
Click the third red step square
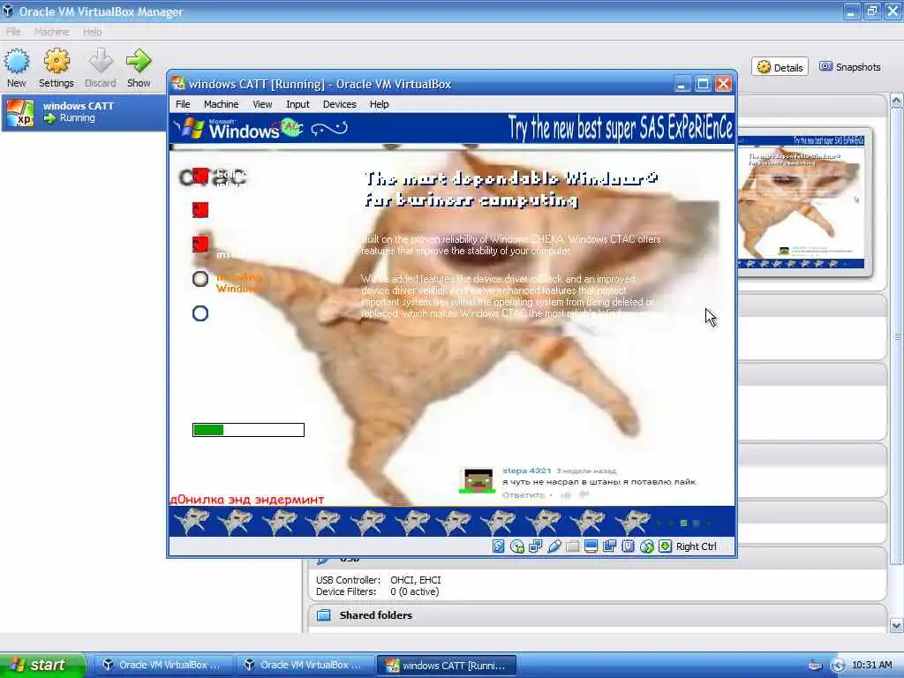[x=200, y=244]
